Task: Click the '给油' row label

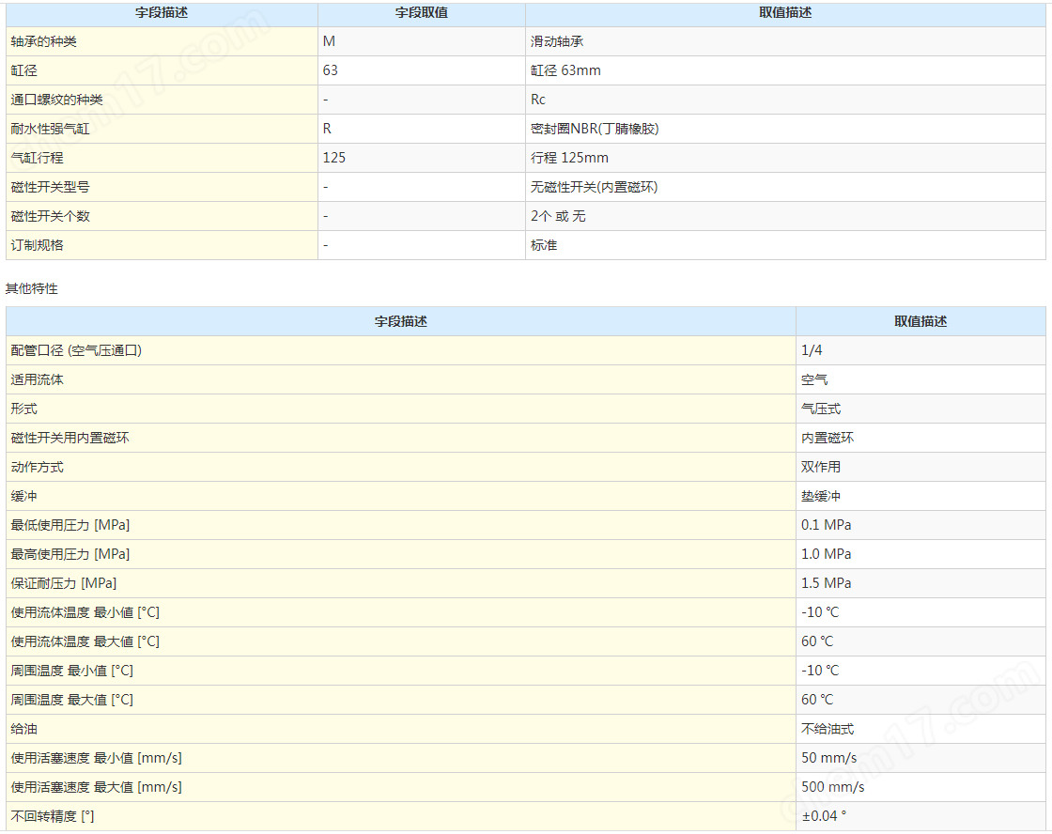Action: coord(400,730)
